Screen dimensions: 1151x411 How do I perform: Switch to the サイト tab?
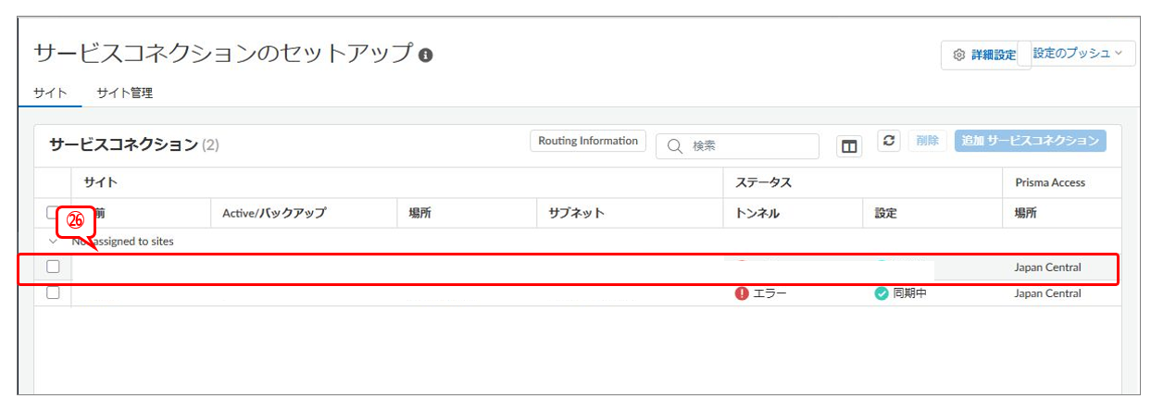(x=50, y=93)
